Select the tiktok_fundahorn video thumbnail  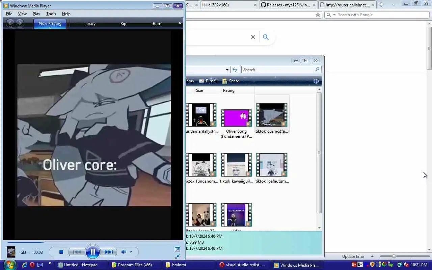click(x=202, y=165)
